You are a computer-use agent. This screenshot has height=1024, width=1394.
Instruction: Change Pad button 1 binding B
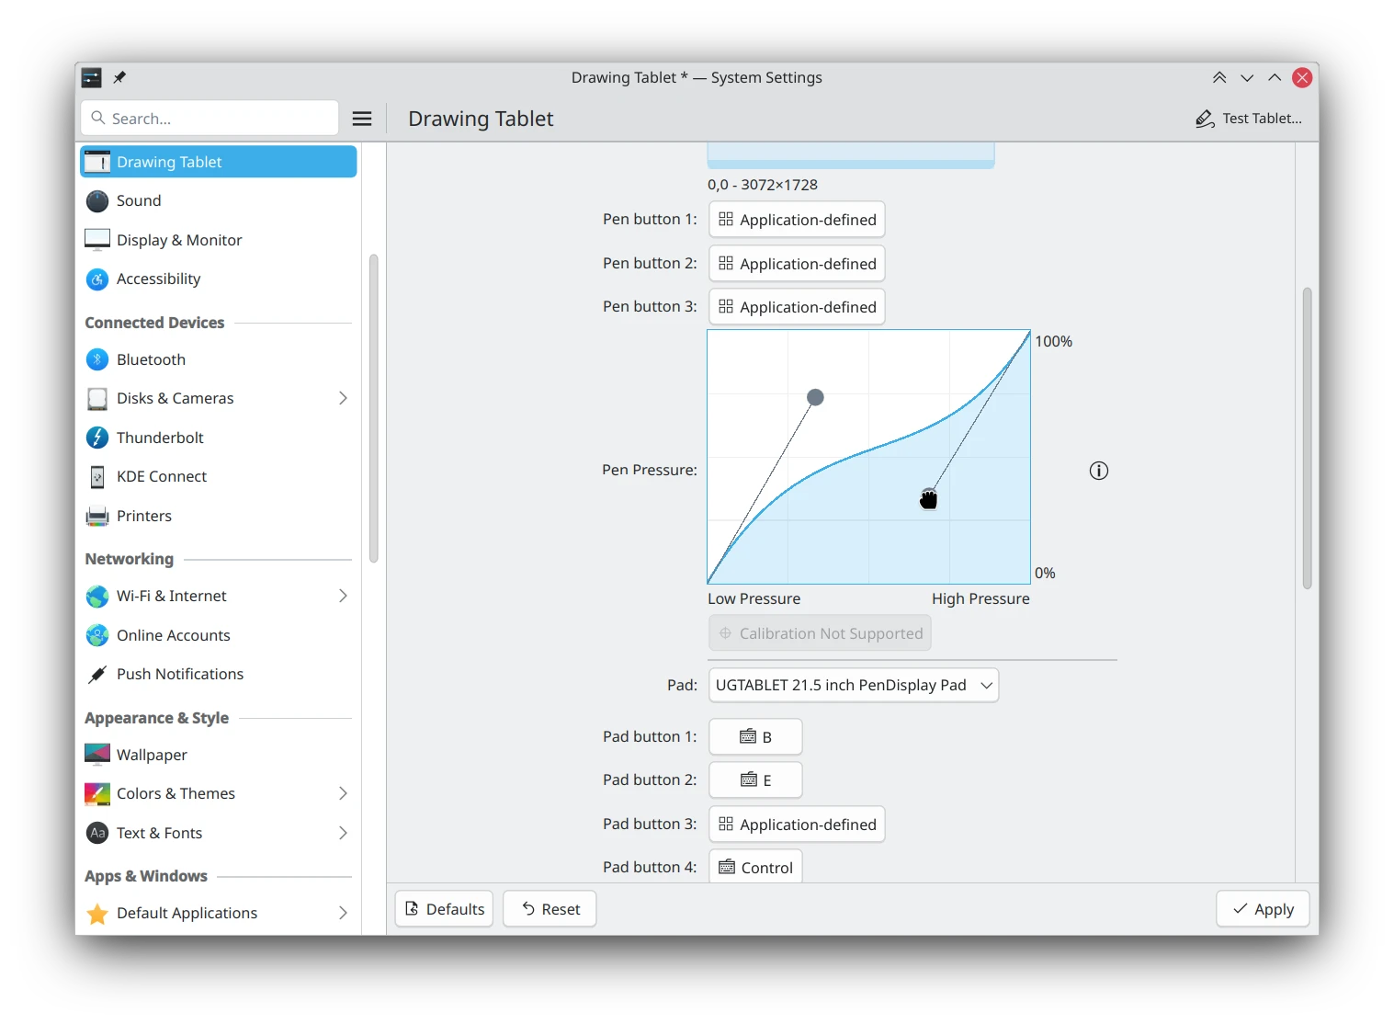pos(755,737)
